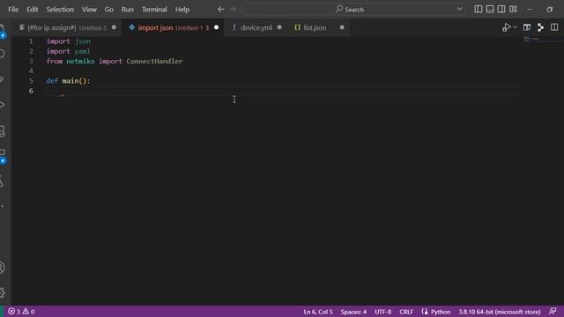
Task: Open the Selection menu
Action: (x=60, y=10)
